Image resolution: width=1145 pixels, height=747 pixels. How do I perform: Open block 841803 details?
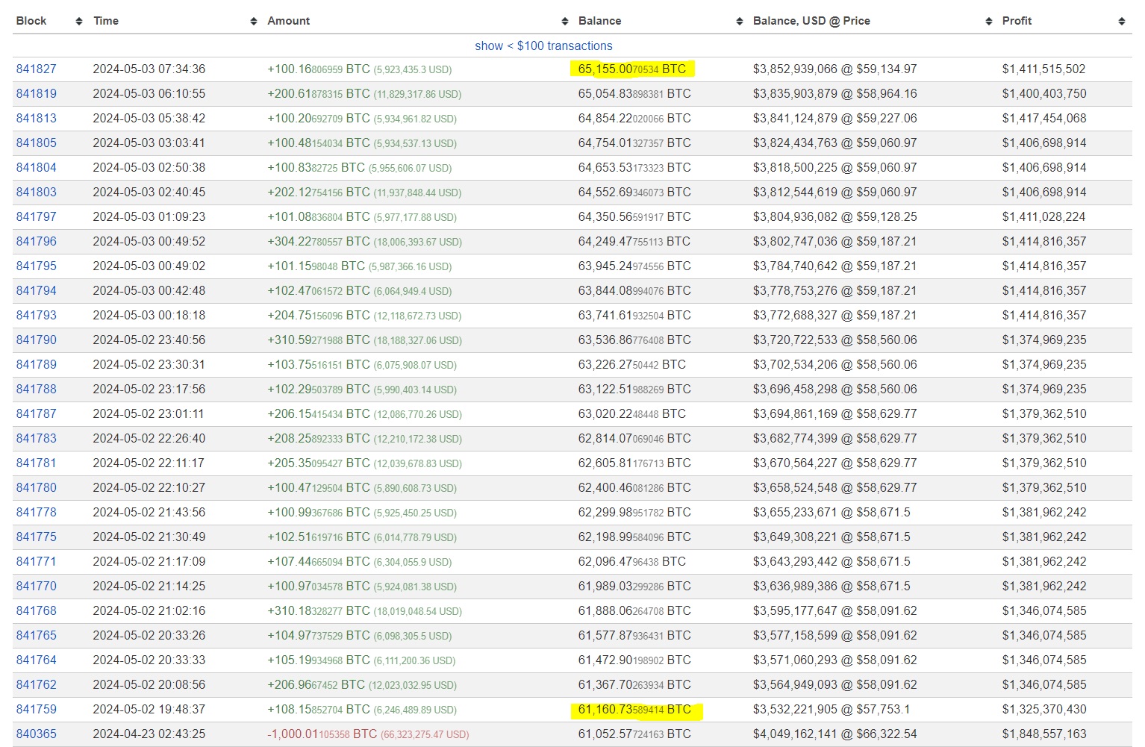coord(37,192)
